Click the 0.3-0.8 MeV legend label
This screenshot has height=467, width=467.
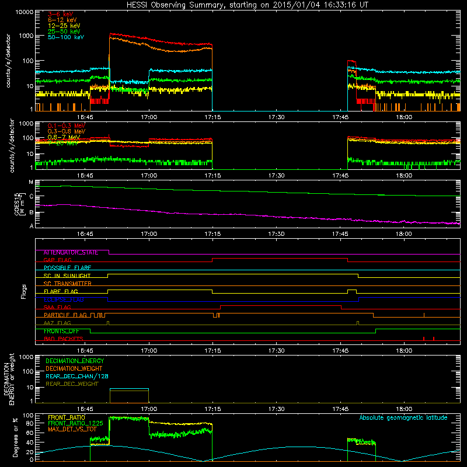[67, 131]
